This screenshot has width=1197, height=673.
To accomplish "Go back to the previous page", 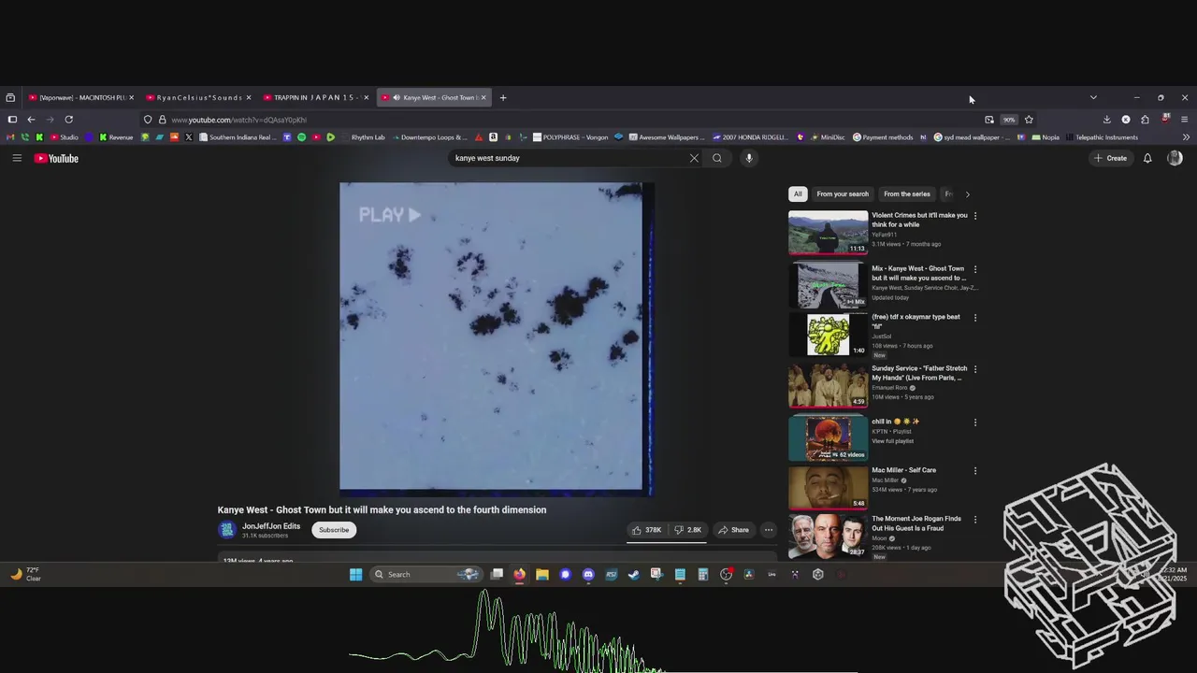I will 31,120.
